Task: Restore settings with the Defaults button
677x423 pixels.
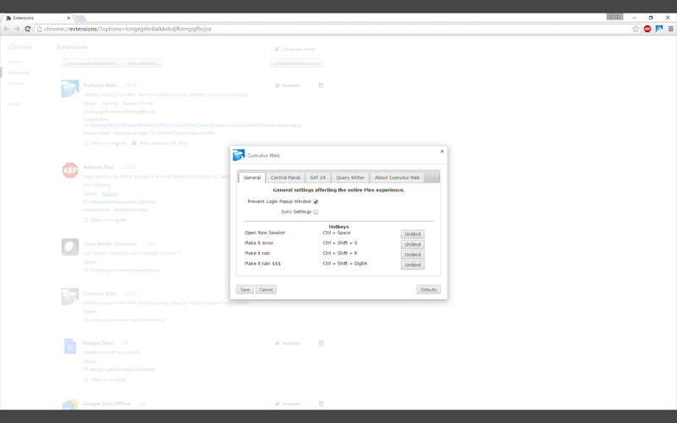Action: (428, 289)
